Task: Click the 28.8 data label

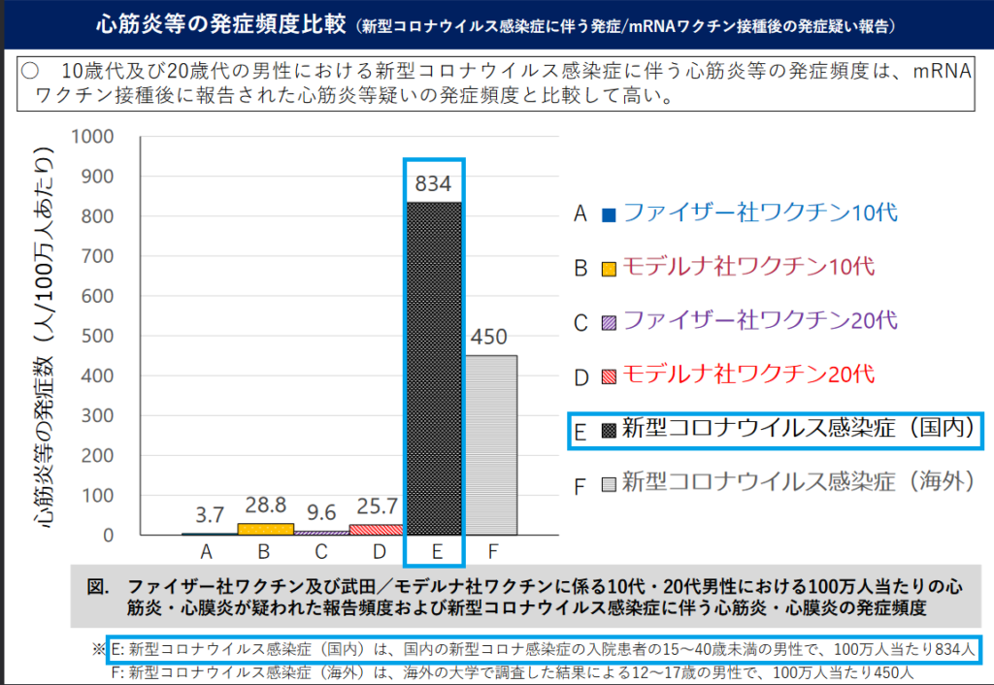Action: coord(264,507)
